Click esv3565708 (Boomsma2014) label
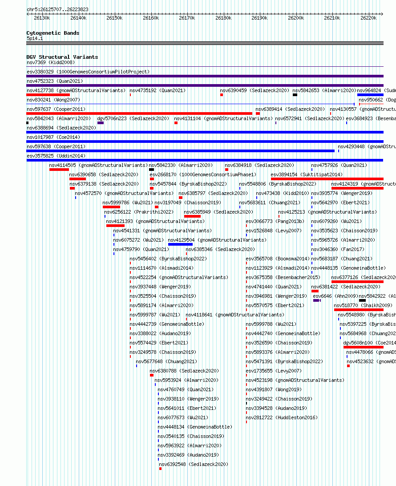This screenshot has height=486, width=396. tap(278, 258)
